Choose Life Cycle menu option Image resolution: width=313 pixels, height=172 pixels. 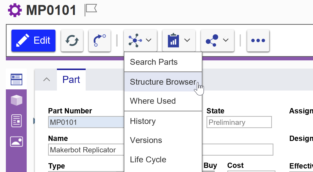click(x=148, y=160)
